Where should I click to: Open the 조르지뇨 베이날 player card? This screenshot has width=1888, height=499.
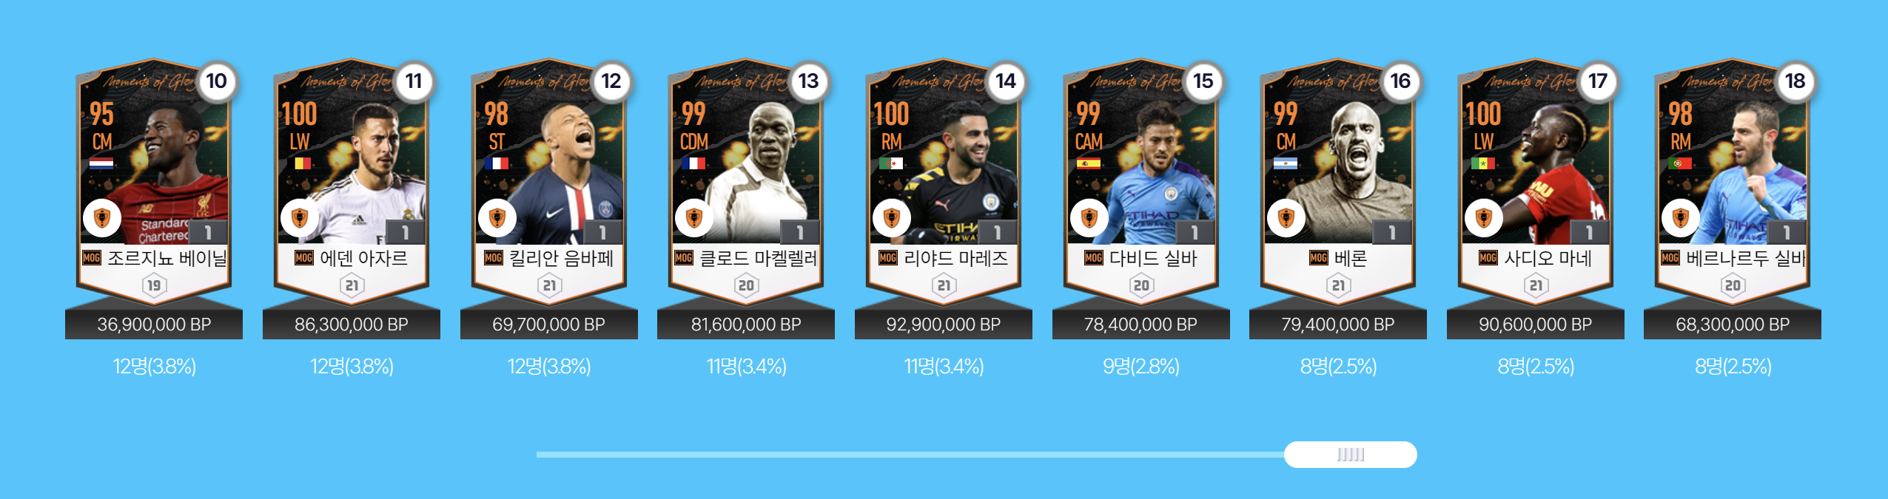tap(154, 181)
